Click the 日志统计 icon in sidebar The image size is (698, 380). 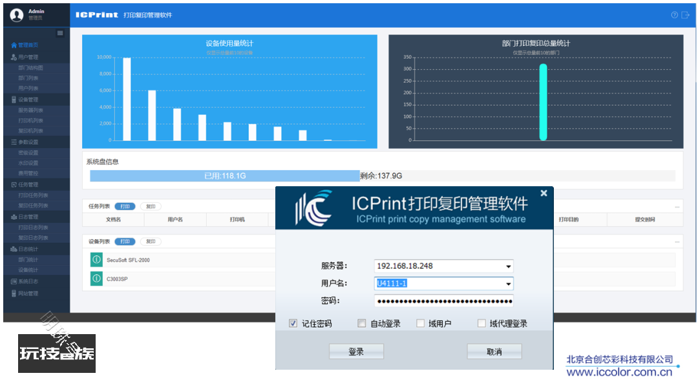[14, 249]
